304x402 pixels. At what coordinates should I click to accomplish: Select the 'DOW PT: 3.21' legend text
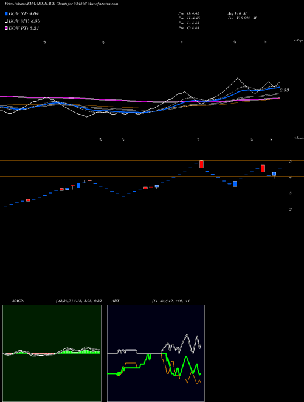(24, 28)
